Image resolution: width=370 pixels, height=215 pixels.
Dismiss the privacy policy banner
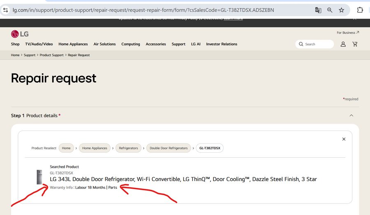[x=355, y=18]
